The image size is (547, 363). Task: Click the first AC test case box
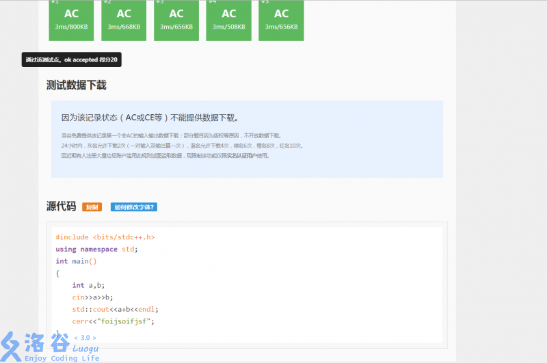71,19
